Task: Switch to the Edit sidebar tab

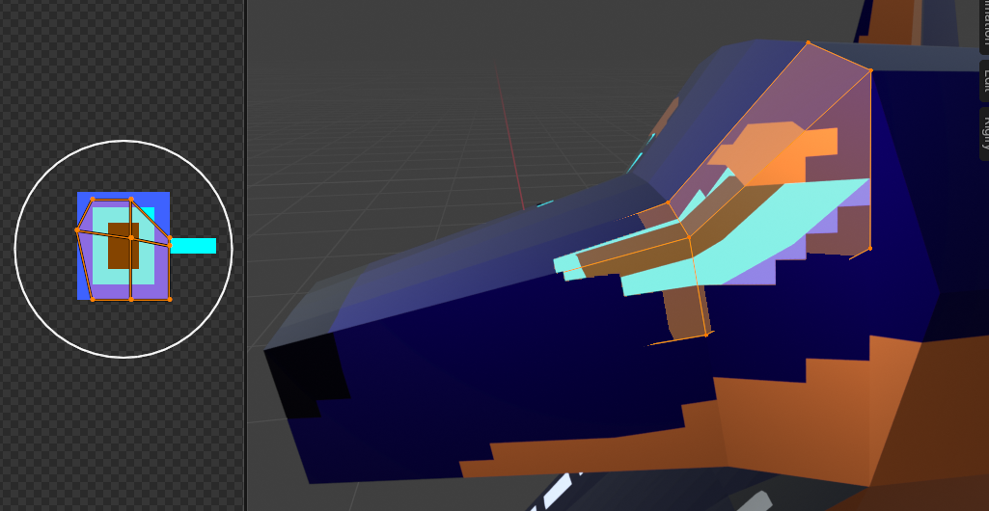Action: [983, 81]
